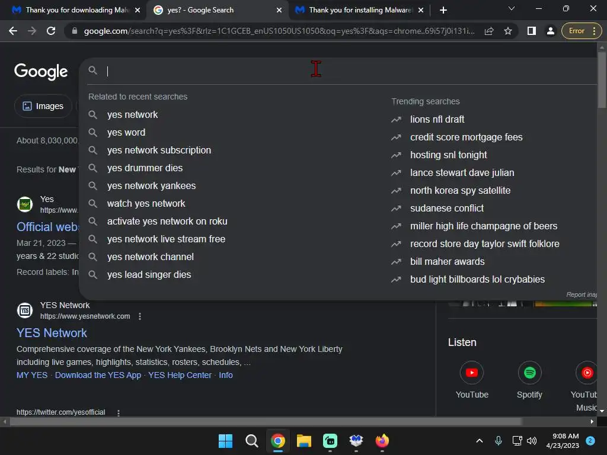Open trending search 'bill maher awards'

tap(447, 261)
